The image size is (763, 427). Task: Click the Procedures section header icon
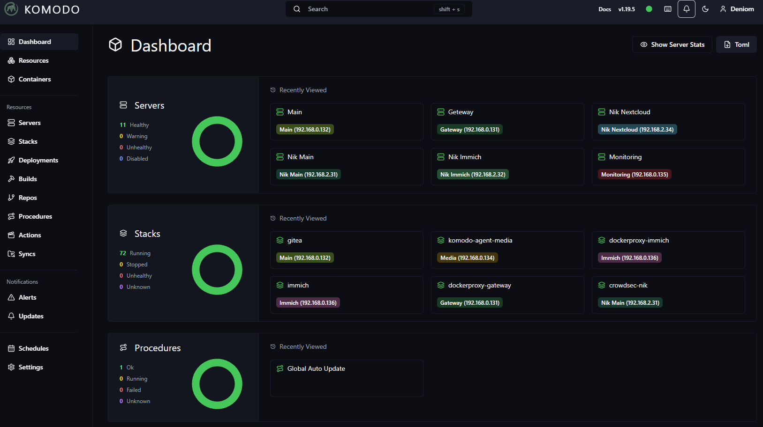tap(123, 348)
